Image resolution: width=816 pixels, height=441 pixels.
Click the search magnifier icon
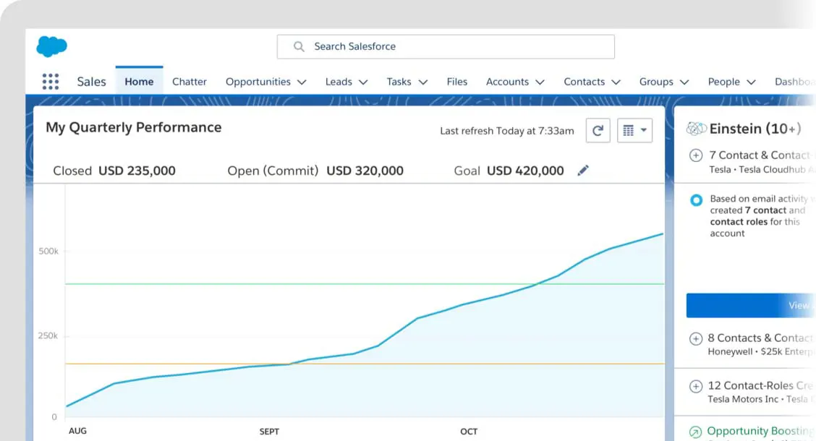click(x=298, y=46)
